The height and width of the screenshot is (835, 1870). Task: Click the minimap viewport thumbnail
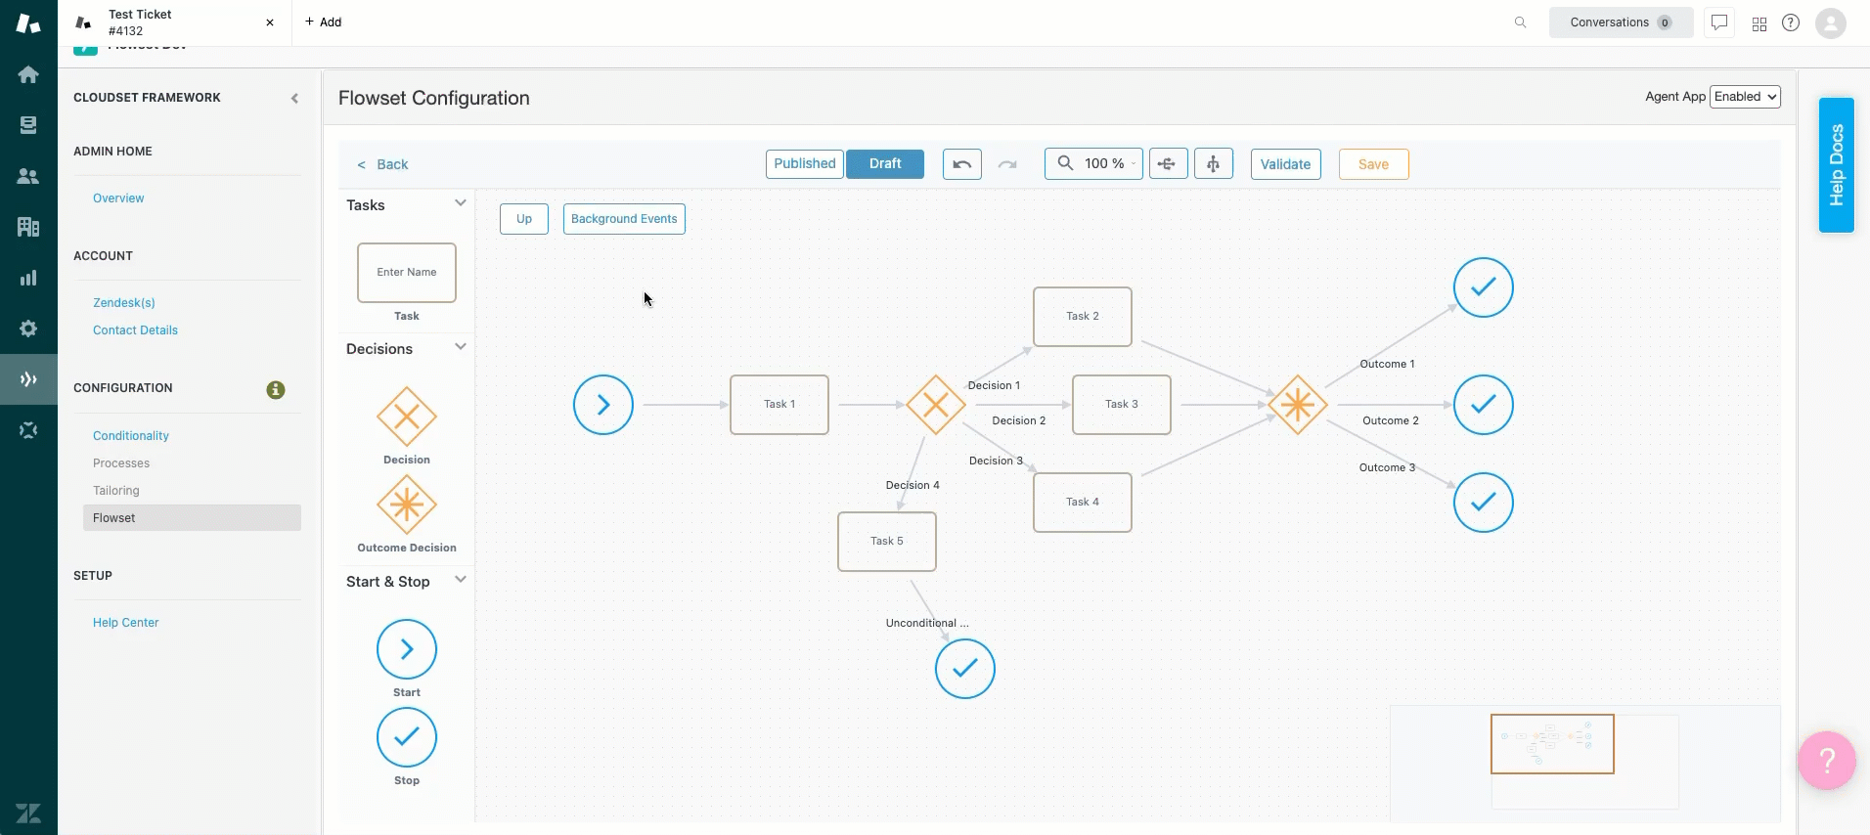click(x=1552, y=744)
